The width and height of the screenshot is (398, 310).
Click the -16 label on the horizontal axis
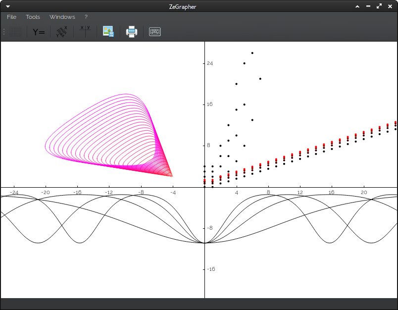pos(77,193)
